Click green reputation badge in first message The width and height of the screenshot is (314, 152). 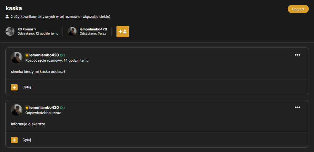63,55
